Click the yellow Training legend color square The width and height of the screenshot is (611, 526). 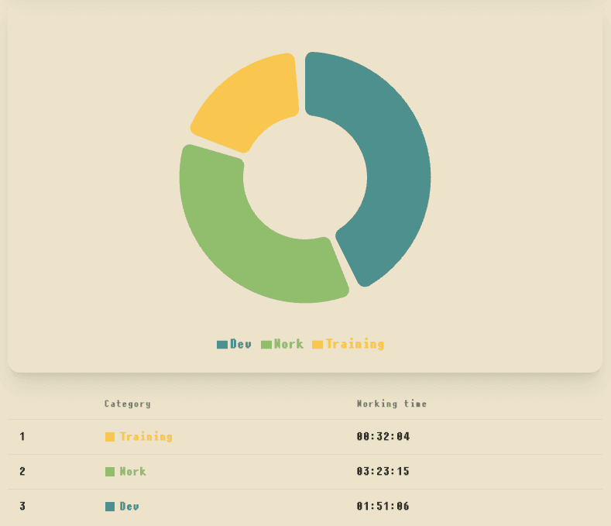tap(318, 345)
